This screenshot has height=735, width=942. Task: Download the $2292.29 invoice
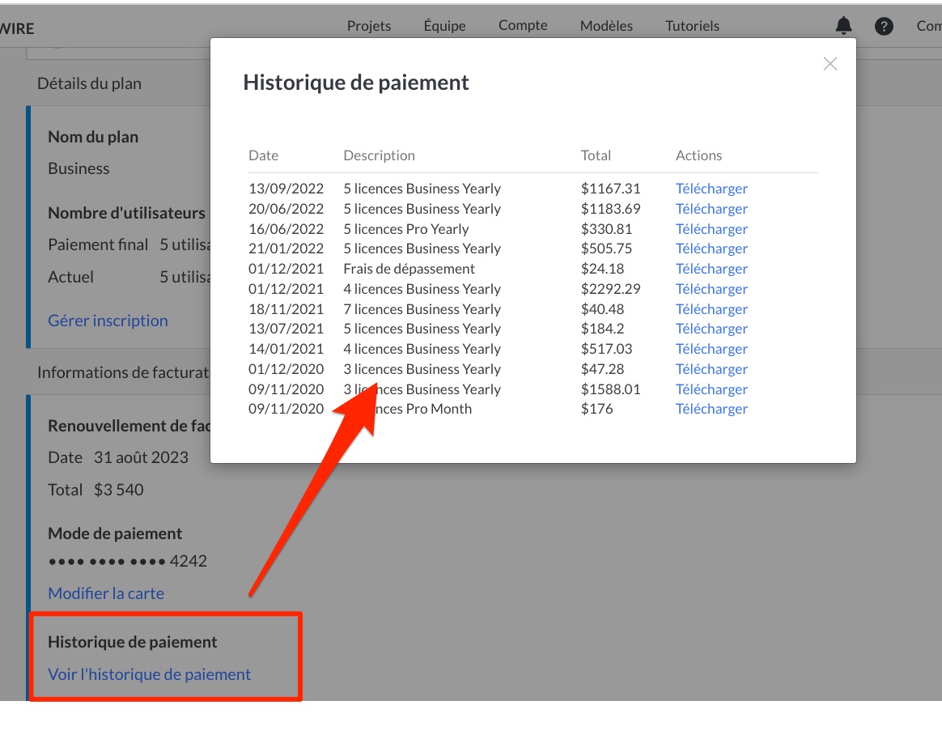711,289
